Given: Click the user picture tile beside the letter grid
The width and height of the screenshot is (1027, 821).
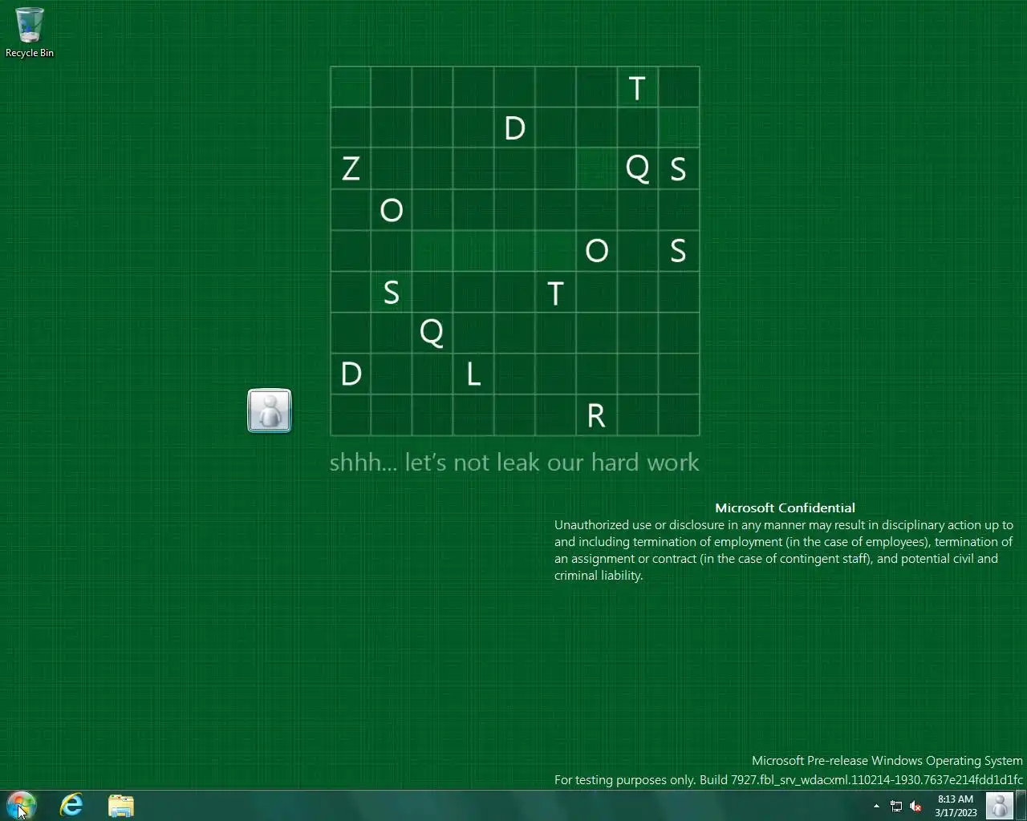Looking at the screenshot, I should pyautogui.click(x=270, y=410).
